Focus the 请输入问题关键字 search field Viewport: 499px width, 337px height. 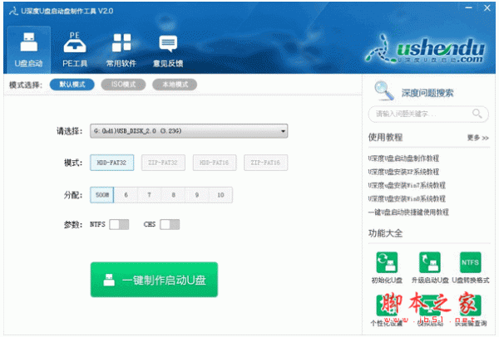[x=428, y=114]
